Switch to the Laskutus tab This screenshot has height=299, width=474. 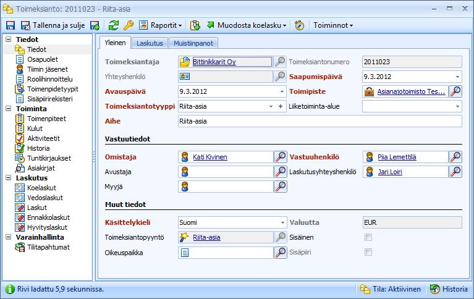(150, 43)
